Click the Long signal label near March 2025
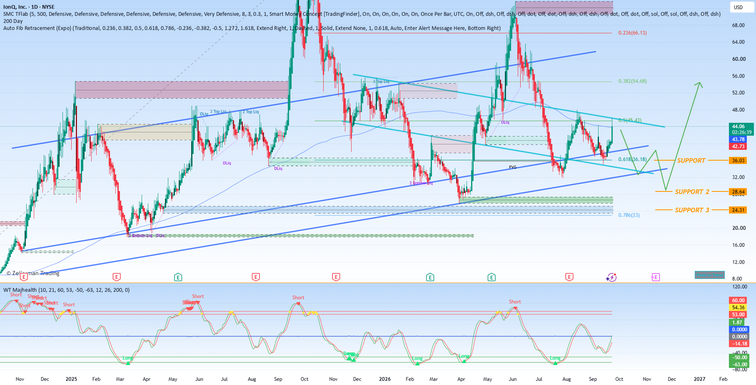 click(x=127, y=358)
